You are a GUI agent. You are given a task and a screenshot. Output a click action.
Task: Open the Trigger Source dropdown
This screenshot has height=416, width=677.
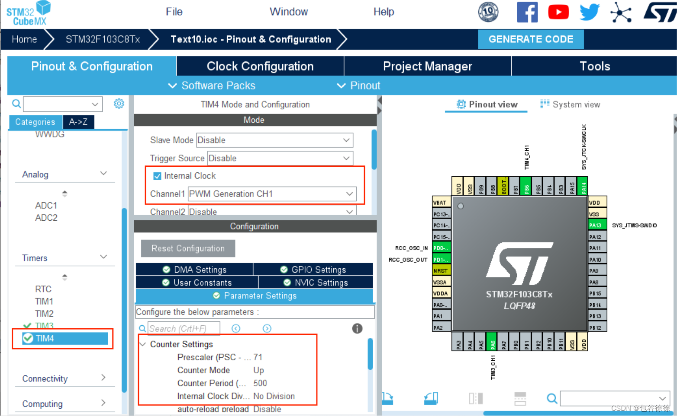(x=280, y=158)
